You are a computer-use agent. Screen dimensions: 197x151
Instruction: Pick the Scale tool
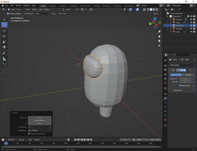pos(4,42)
